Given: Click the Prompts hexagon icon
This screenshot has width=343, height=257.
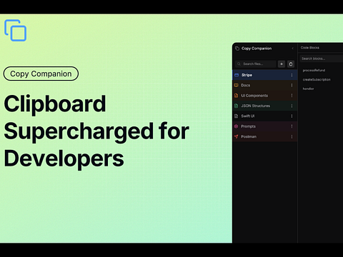Looking at the screenshot, I should tap(237, 126).
